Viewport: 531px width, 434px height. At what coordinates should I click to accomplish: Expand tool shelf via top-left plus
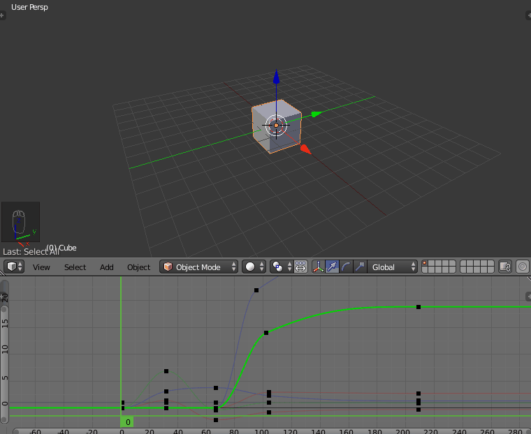coord(2,15)
